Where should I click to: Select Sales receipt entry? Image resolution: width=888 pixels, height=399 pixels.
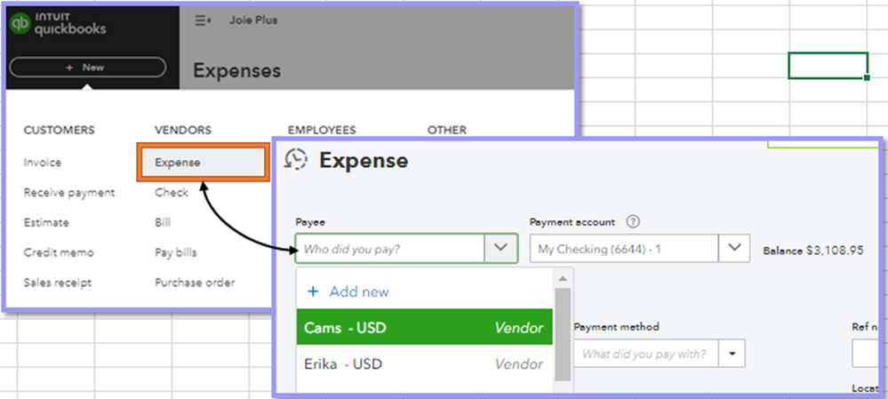tap(58, 283)
